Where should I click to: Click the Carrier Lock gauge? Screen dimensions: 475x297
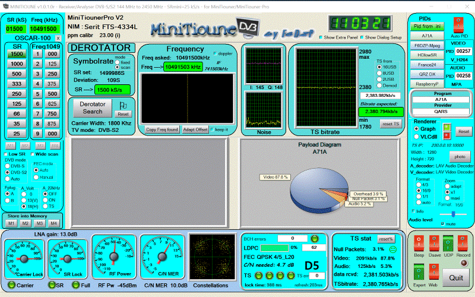[24, 258]
